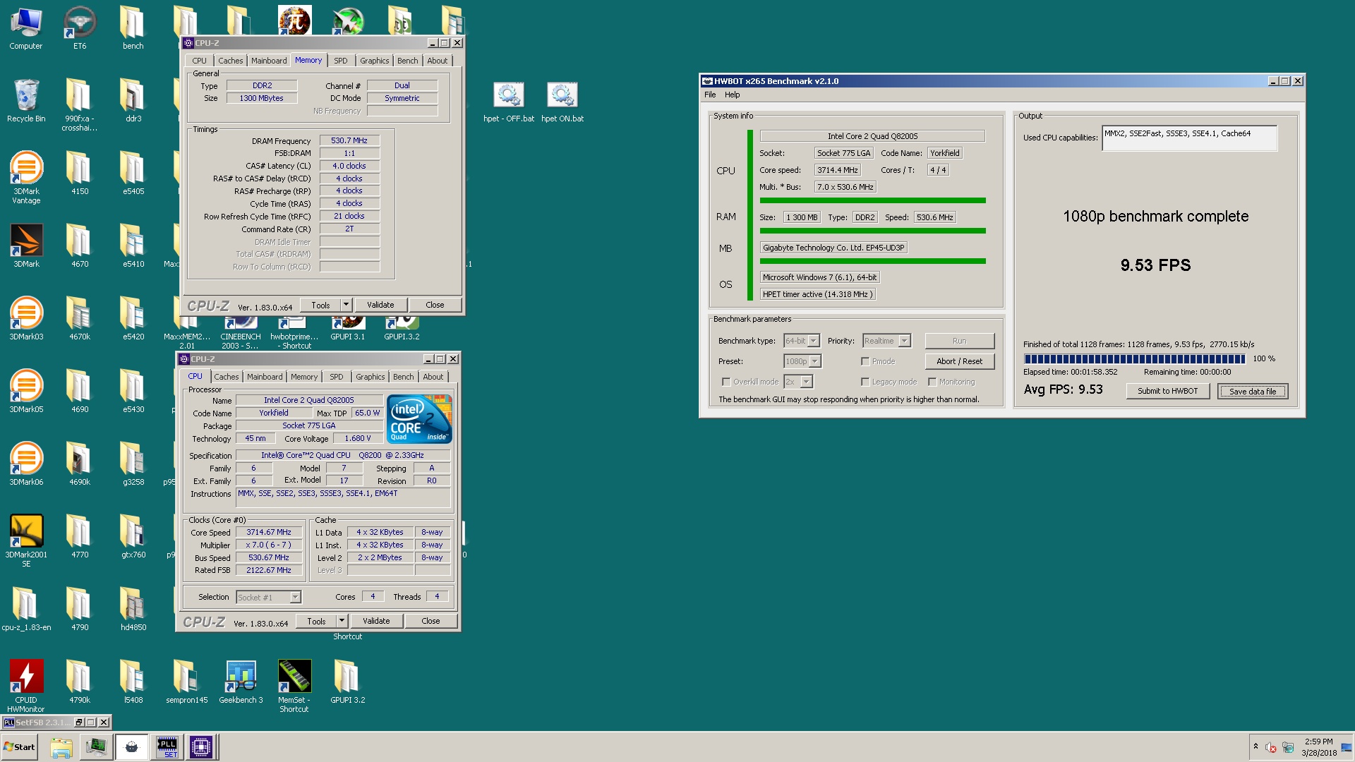Open Benchmark type 64-bit dropdown
1355x762 pixels.
[x=814, y=341]
